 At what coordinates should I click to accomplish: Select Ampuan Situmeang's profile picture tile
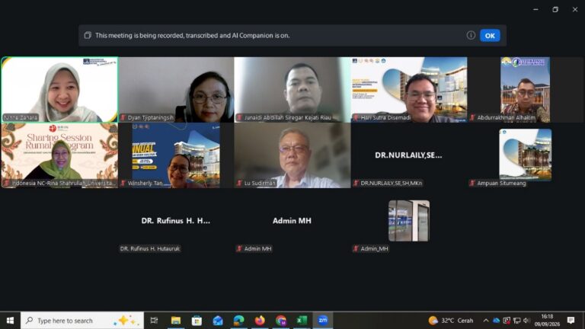click(x=526, y=155)
